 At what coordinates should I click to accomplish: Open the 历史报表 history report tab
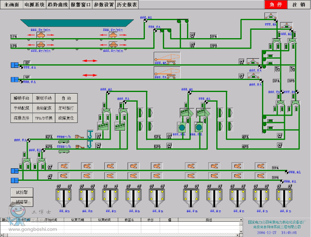127,5
